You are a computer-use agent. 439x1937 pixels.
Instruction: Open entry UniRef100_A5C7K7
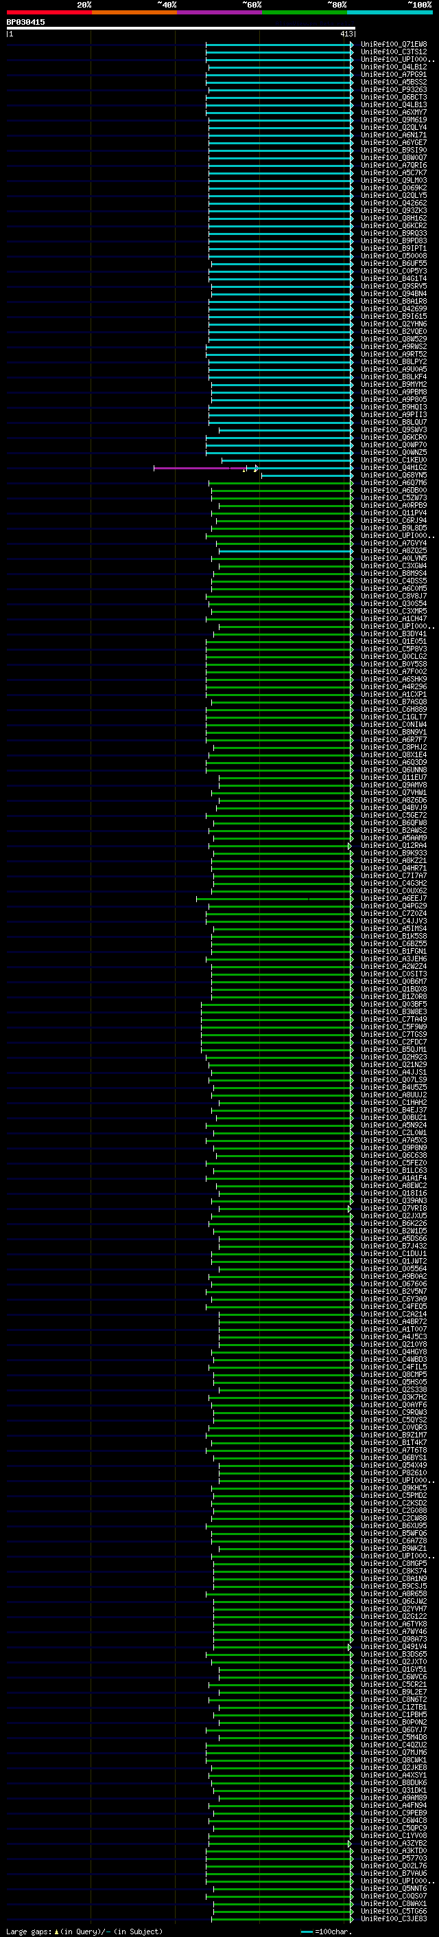point(394,173)
